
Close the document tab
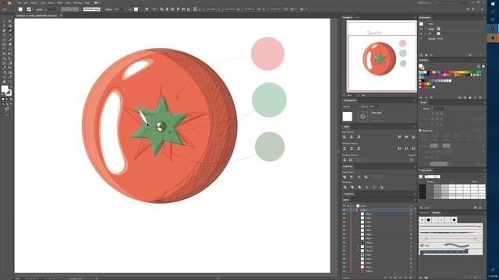pos(61,16)
